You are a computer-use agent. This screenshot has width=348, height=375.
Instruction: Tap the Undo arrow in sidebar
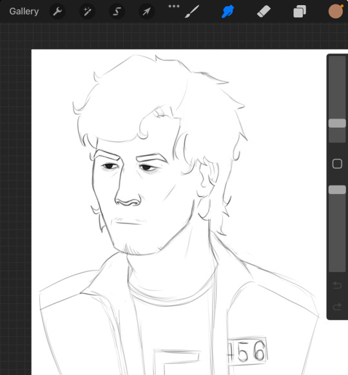coord(337,285)
